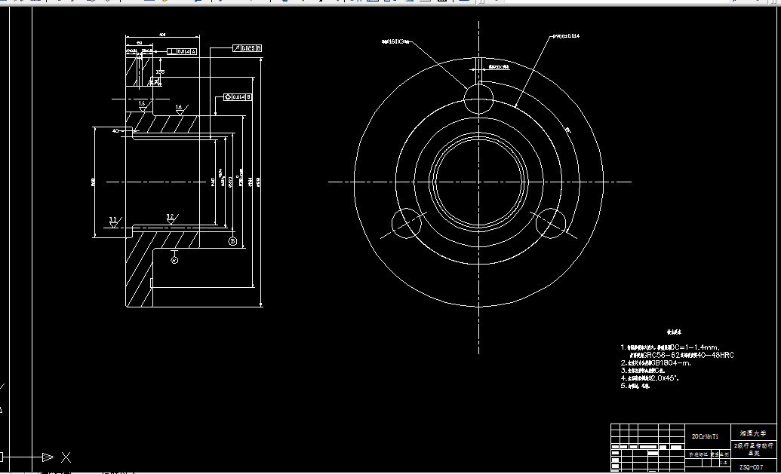
Task: Select the 3.2 roughness symbol at left edge
Action: coord(114,222)
